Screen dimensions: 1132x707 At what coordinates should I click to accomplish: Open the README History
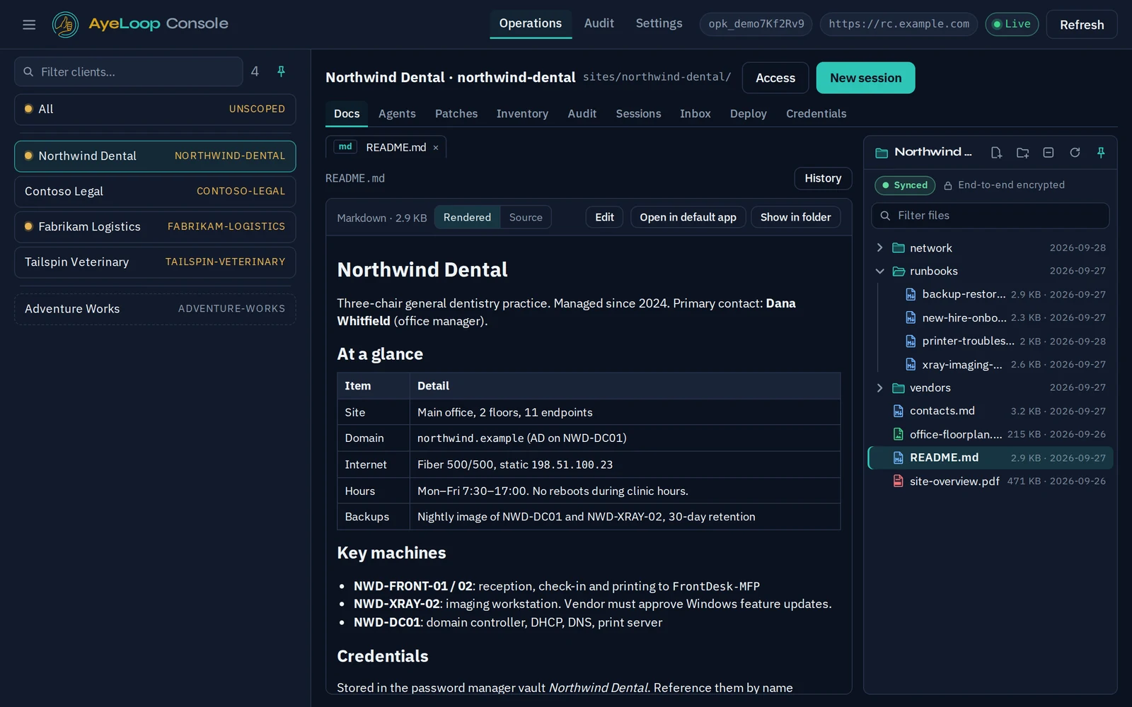click(823, 178)
